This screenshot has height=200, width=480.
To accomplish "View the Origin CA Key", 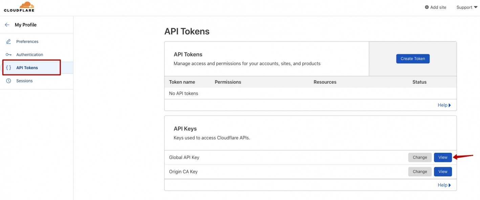I will pyautogui.click(x=443, y=172).
